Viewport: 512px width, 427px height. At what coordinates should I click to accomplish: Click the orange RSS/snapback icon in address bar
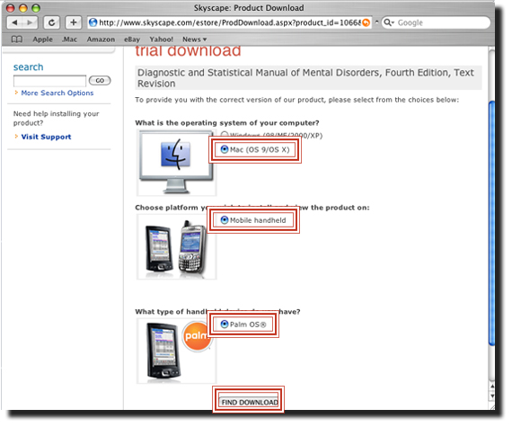click(366, 22)
